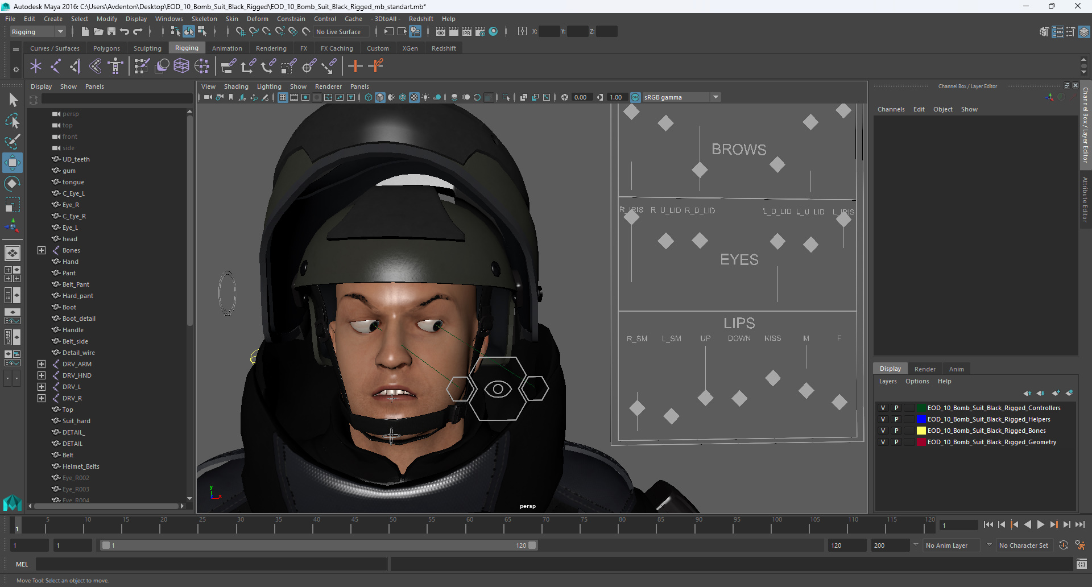Pick the Rotate tool
1092x587 pixels.
click(x=13, y=184)
